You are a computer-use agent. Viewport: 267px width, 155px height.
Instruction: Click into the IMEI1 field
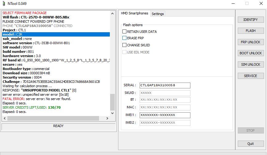[165, 115]
